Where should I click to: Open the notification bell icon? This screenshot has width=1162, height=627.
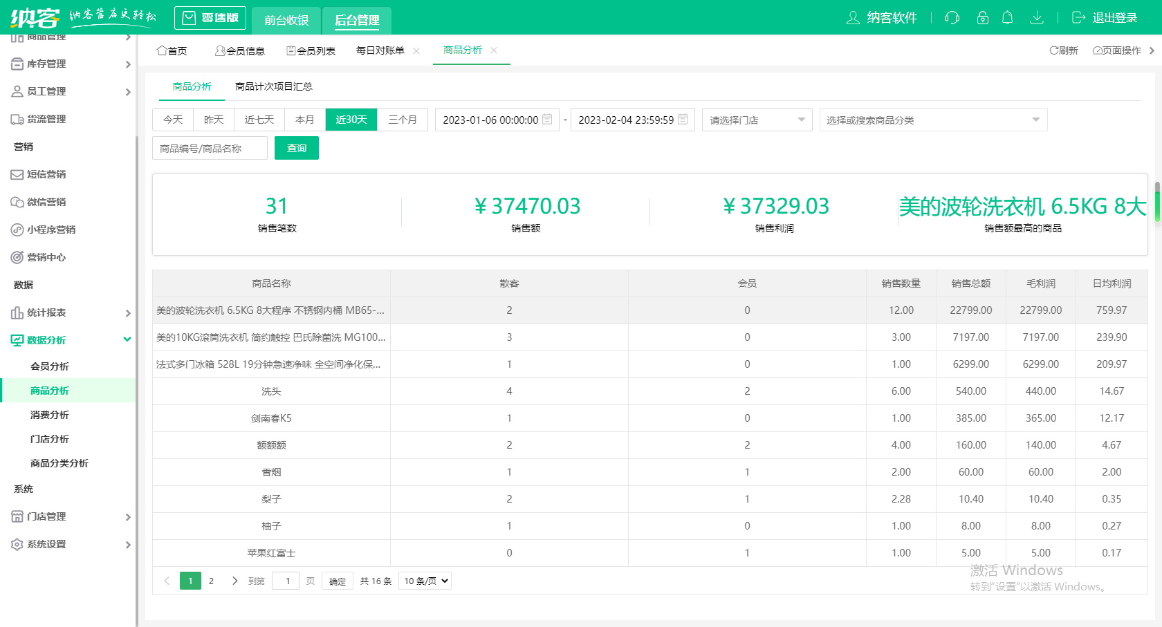click(1008, 18)
